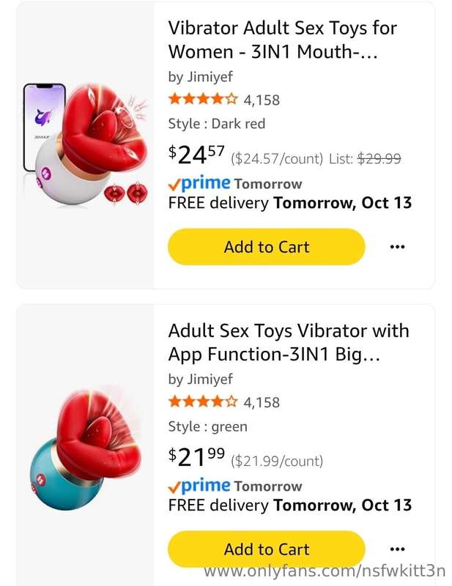
Task: Click the Prime logo on the second listing
Action: [x=199, y=486]
